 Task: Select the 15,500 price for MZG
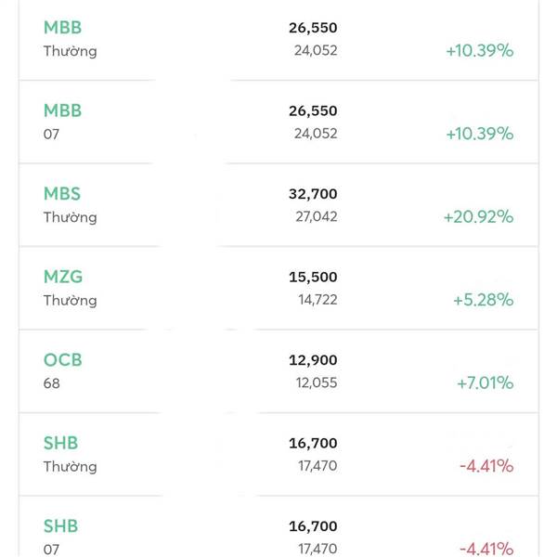[x=313, y=277]
